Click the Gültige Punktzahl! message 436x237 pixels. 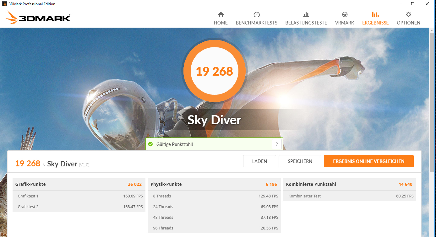175,144
